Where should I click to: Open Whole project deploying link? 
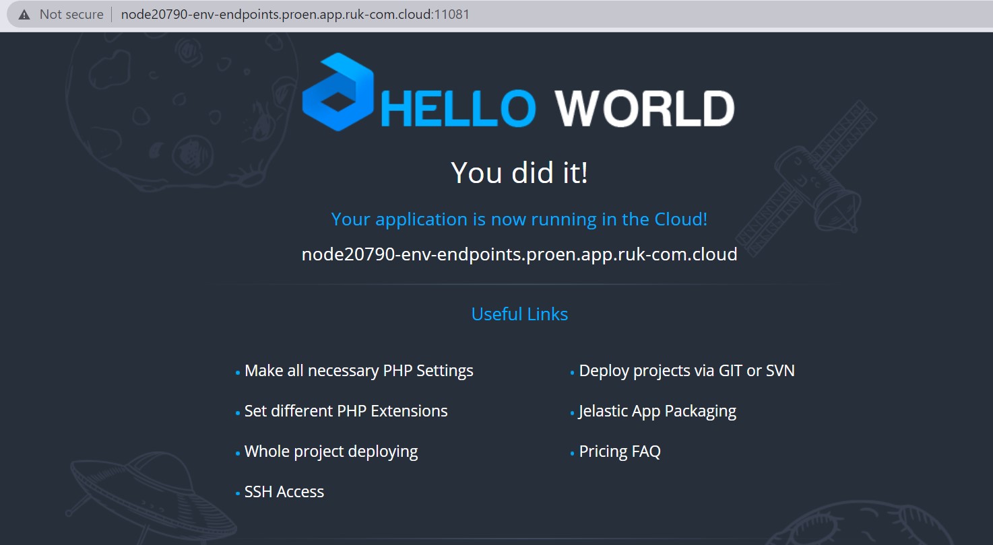coord(331,451)
